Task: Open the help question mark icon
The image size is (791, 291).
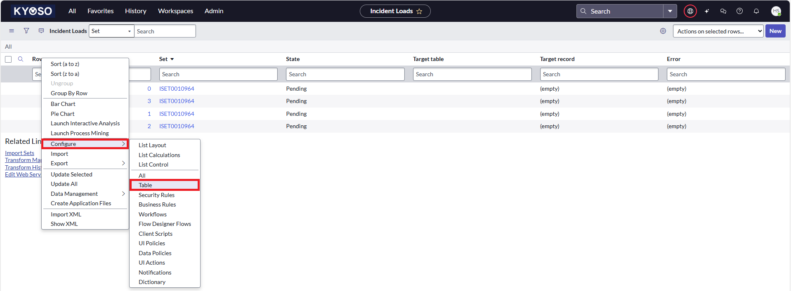Action: (739, 11)
